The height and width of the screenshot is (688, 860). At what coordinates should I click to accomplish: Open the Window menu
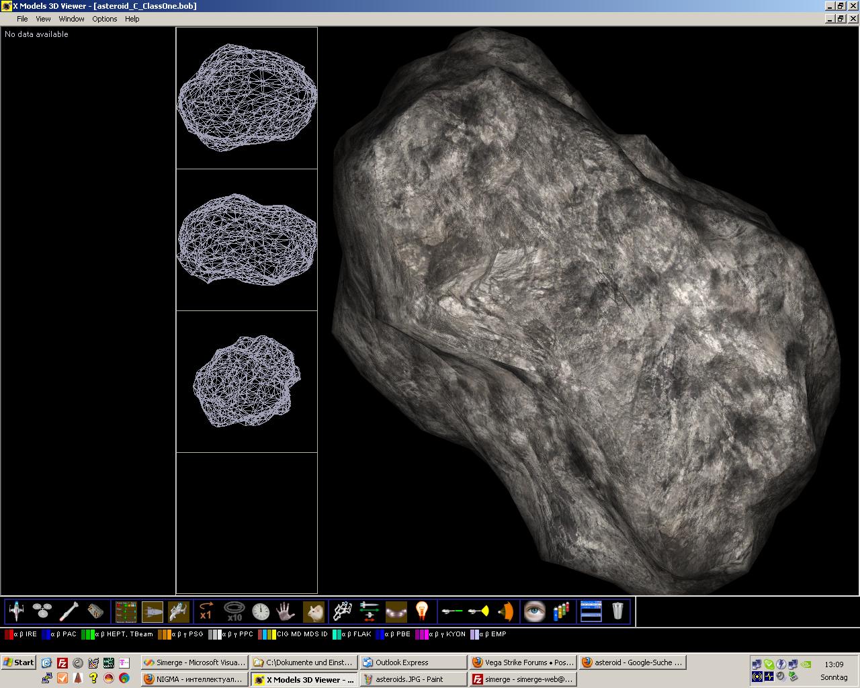pyautogui.click(x=71, y=19)
